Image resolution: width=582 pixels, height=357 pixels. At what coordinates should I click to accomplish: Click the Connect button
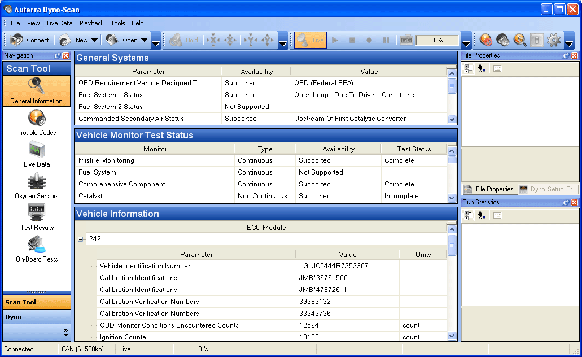point(30,40)
